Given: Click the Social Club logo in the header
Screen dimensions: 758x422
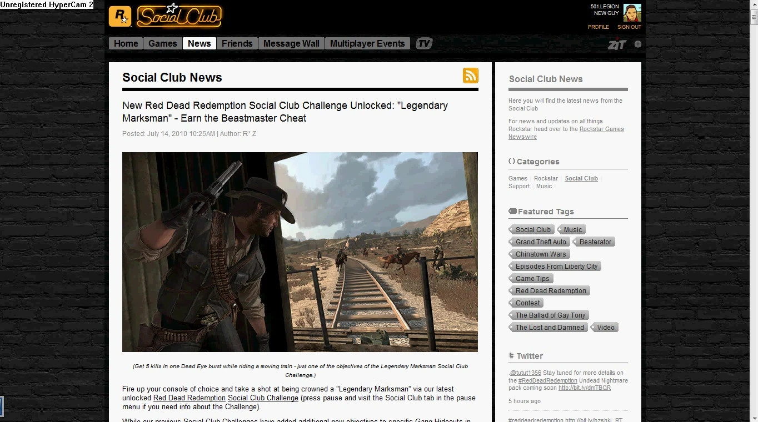Looking at the screenshot, I should (179, 16).
